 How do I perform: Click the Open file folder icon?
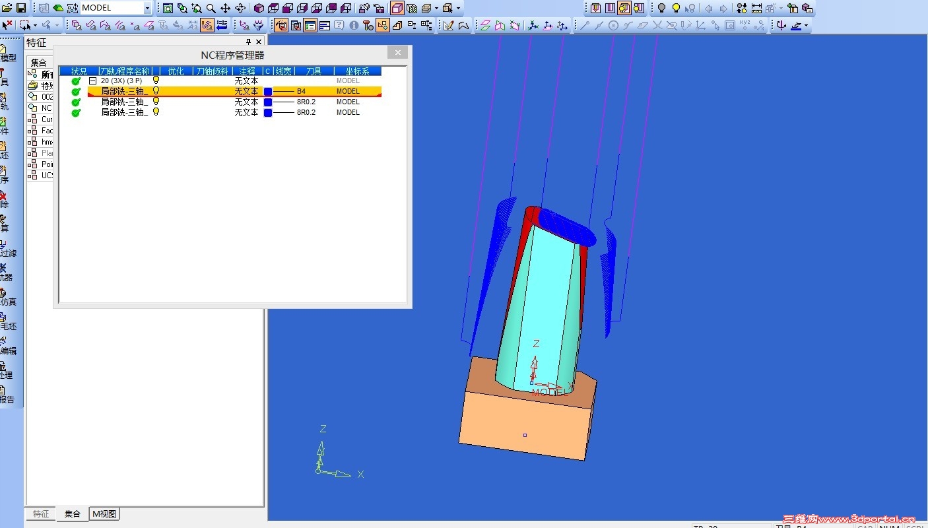tap(7, 8)
